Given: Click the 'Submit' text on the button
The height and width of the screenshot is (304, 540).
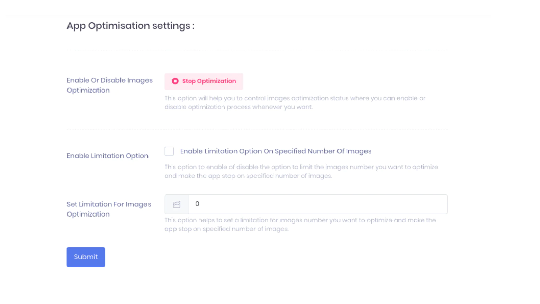Looking at the screenshot, I should coord(86,257).
